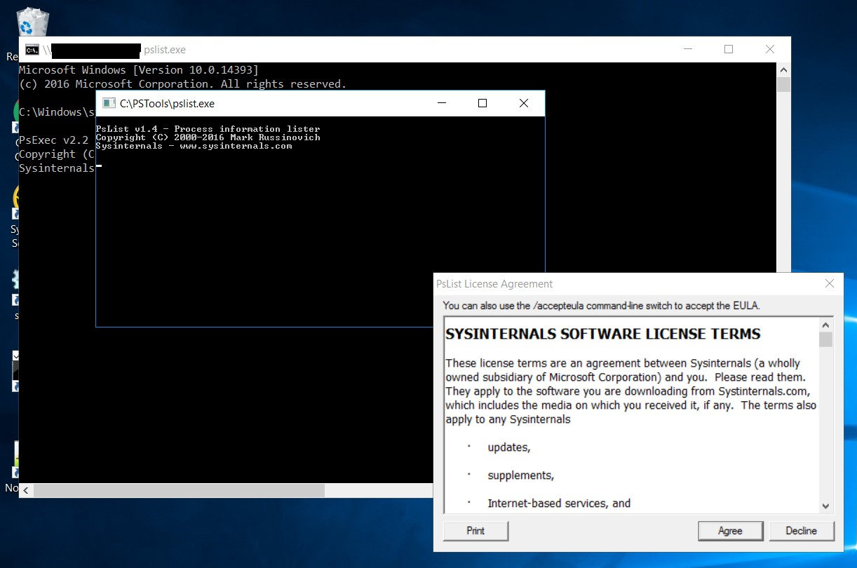Close the outer command prompt window
This screenshot has height=568, width=857.
[x=770, y=49]
